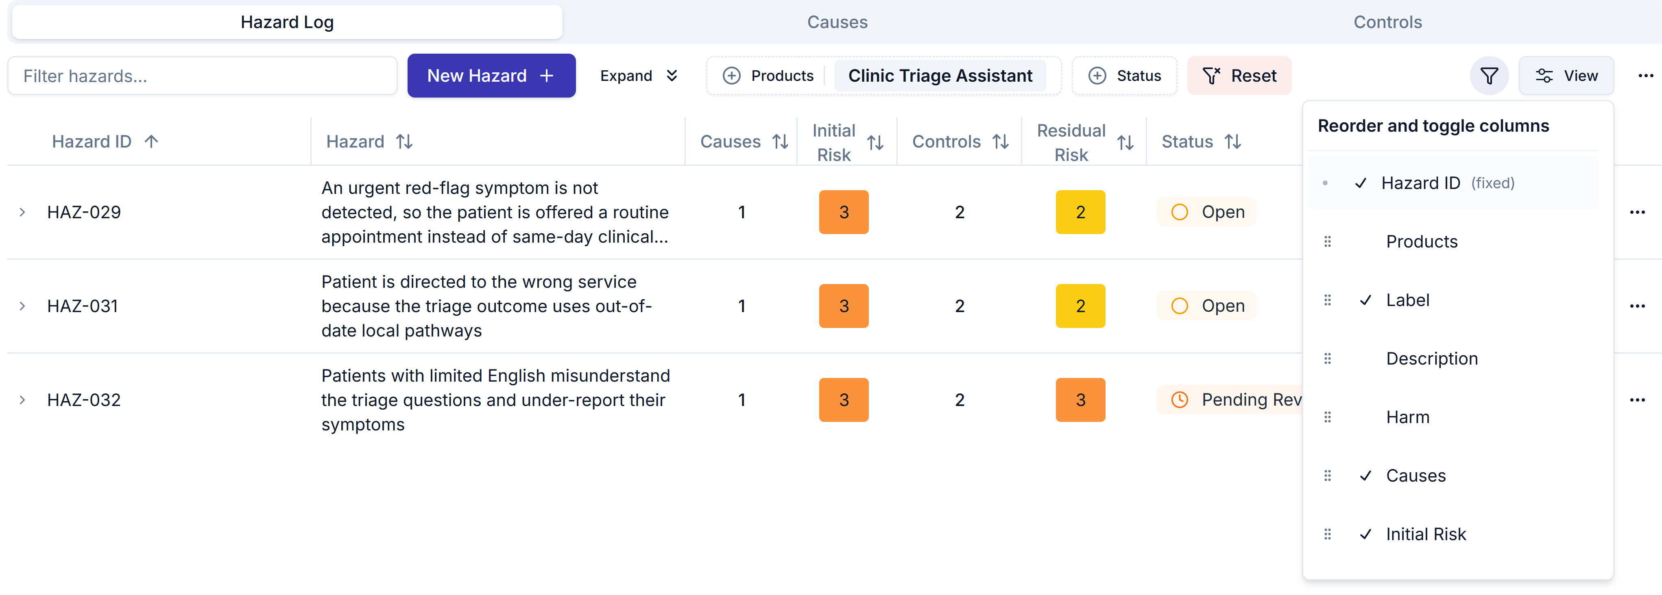Open row actions menu for HAZ-029

click(x=1638, y=212)
